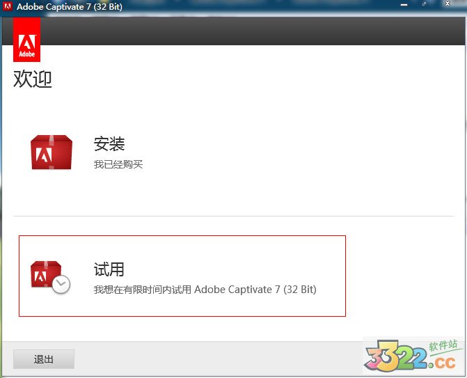Click the red Adobe install box icon

coord(52,152)
